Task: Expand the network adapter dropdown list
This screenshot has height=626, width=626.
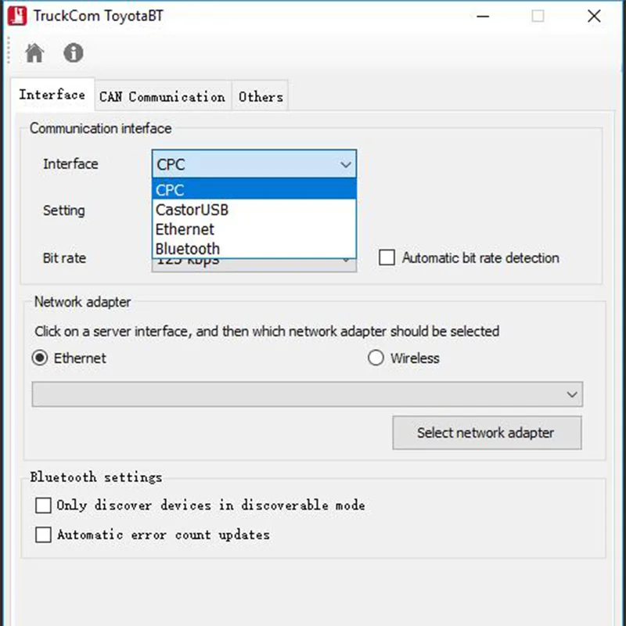Action: [572, 394]
